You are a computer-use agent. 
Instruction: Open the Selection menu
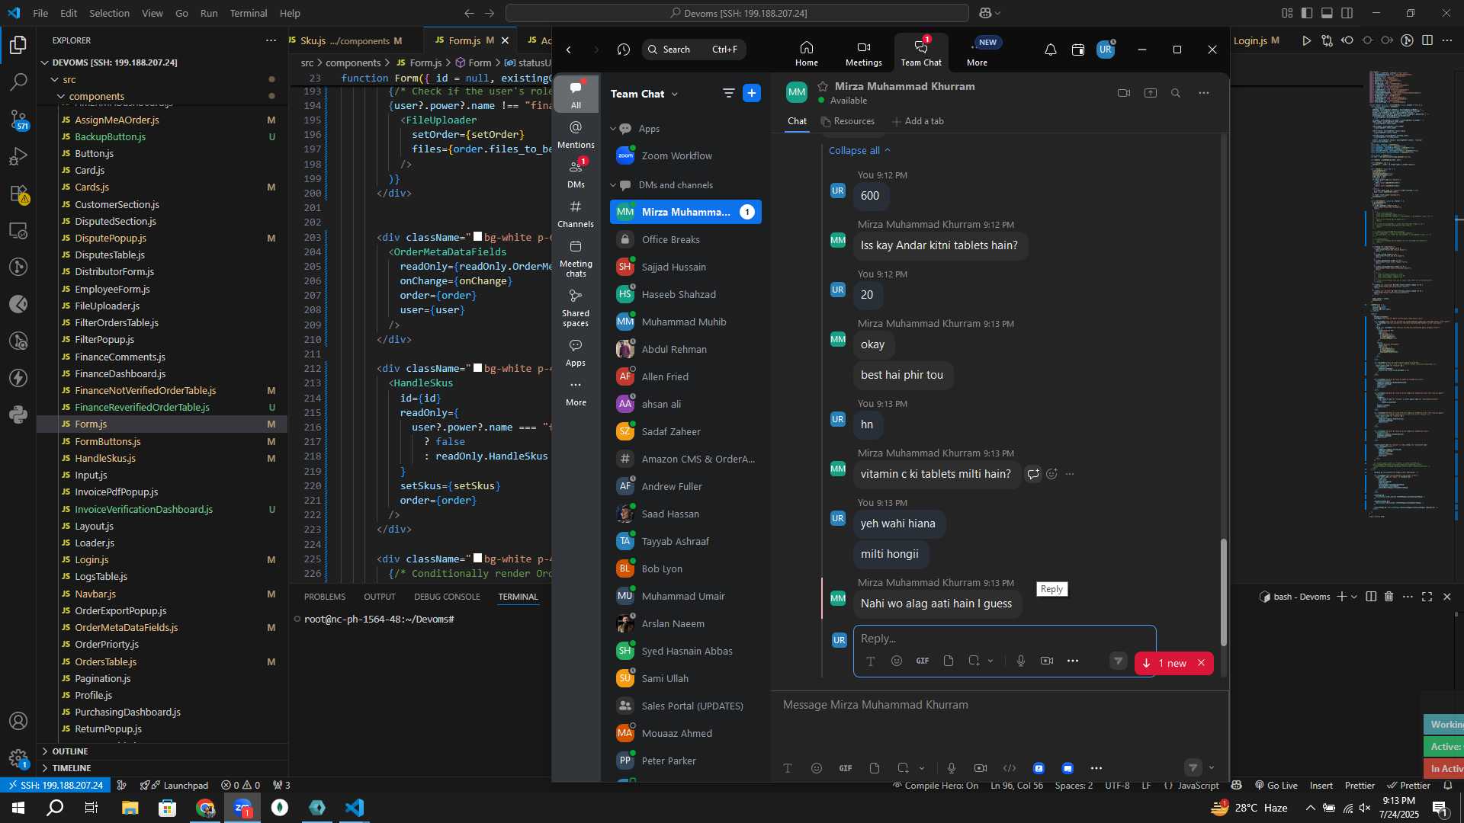(x=109, y=13)
